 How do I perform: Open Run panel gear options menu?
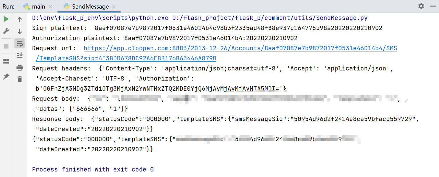click(x=421, y=6)
